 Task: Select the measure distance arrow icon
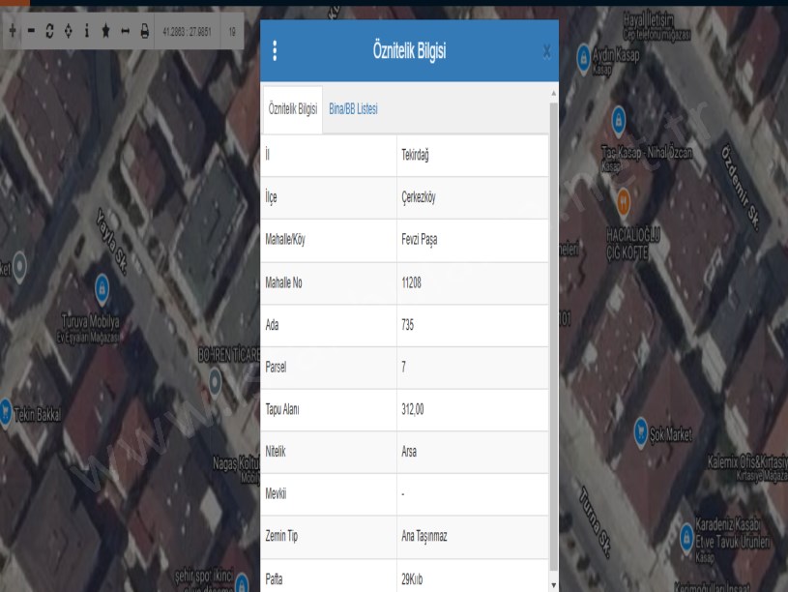coord(125,31)
